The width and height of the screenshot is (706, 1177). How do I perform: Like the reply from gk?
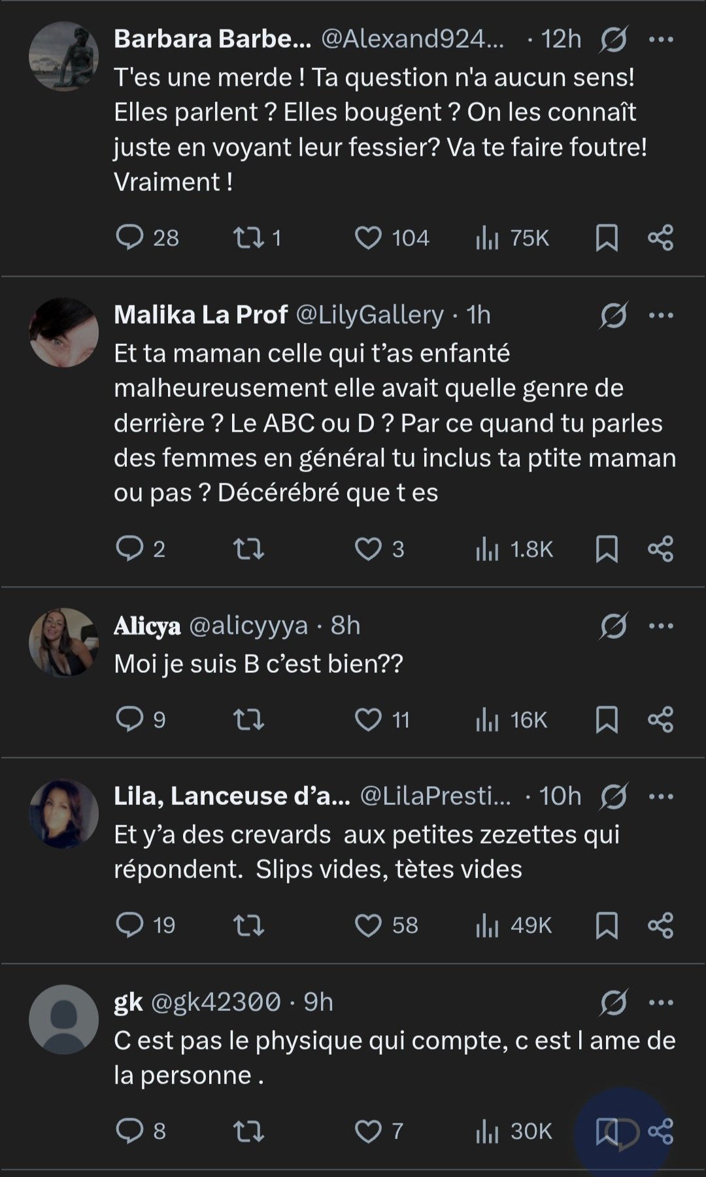tap(368, 1131)
